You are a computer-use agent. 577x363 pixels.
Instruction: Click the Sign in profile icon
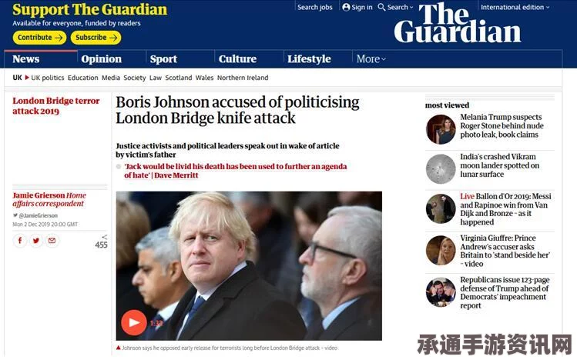click(x=346, y=7)
